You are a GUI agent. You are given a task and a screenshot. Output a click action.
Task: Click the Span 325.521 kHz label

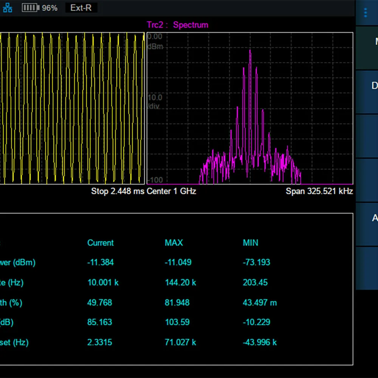(x=319, y=191)
